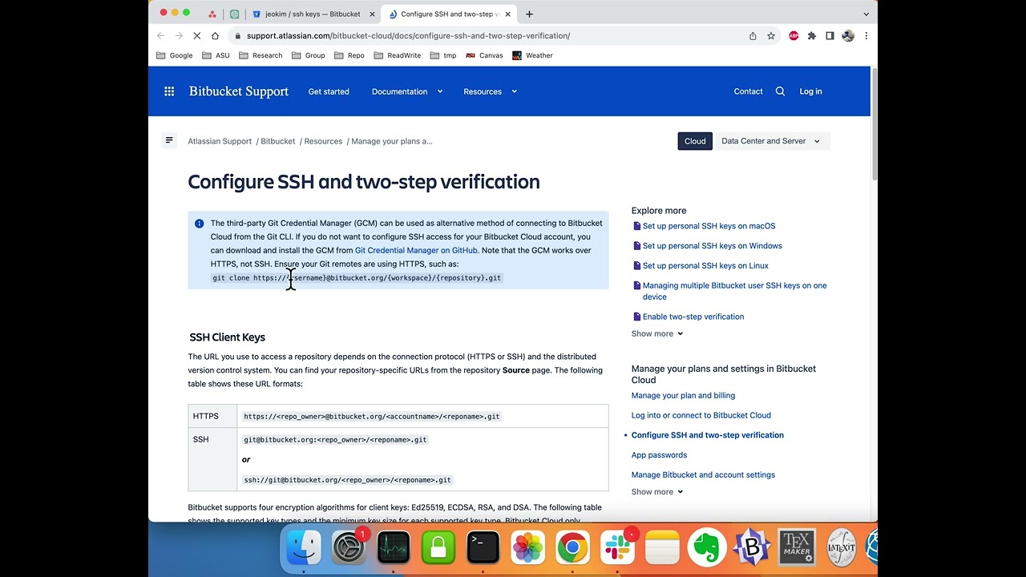Open Set up personal SSH keys on macOS
Image resolution: width=1026 pixels, height=577 pixels.
tap(709, 226)
